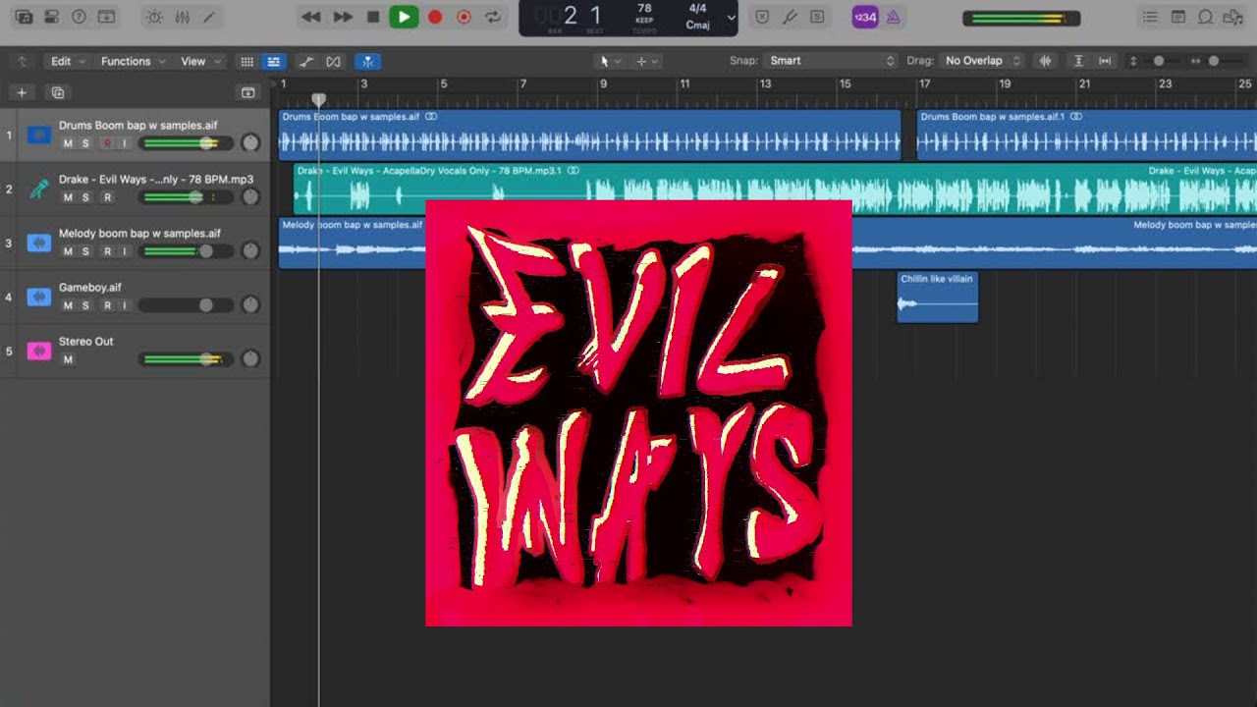The height and width of the screenshot is (707, 1257).
Task: Open the Toolbar toggle icon
Action: click(x=106, y=17)
